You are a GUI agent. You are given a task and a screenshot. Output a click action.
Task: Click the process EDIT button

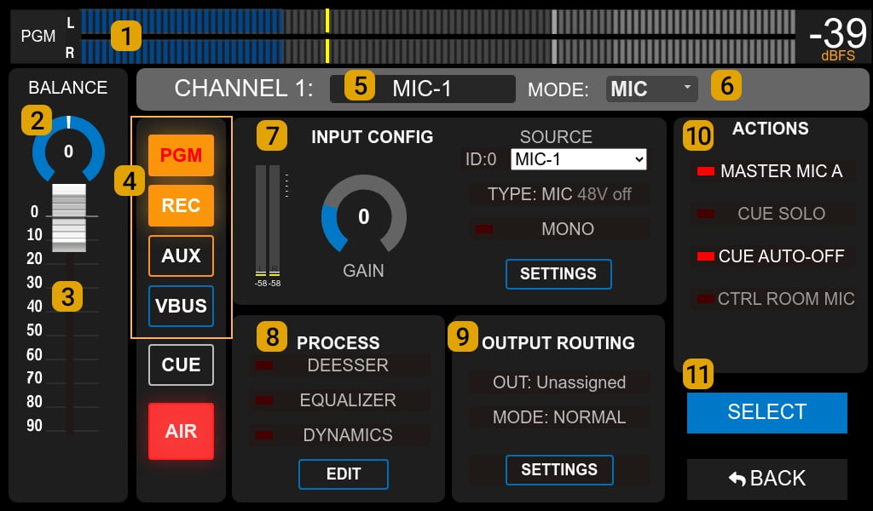[x=344, y=474]
